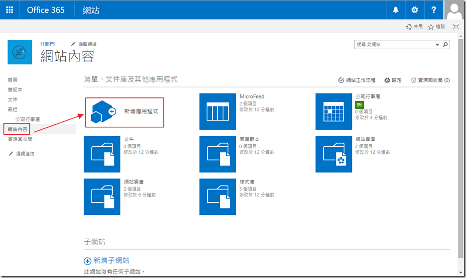The height and width of the screenshot is (278, 466).
Task: Click the 共用 share button
Action: coord(414,27)
